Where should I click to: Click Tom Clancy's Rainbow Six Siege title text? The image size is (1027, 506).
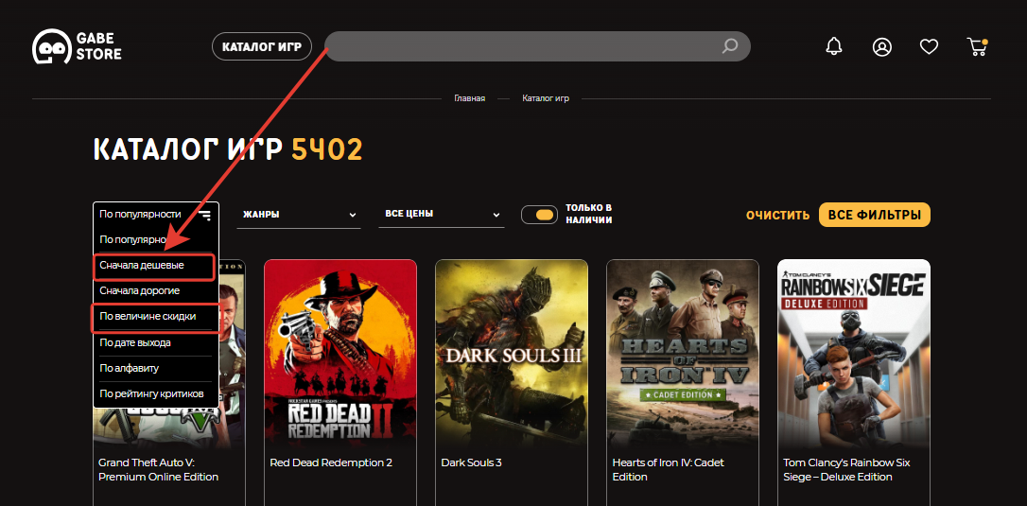(846, 470)
